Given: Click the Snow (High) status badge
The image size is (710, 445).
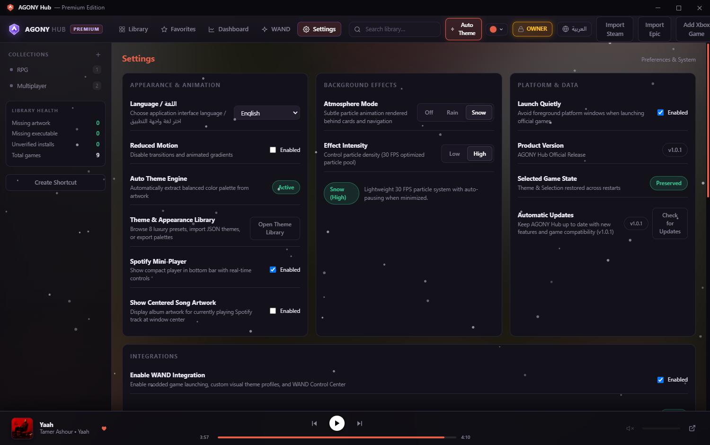Looking at the screenshot, I should [341, 193].
